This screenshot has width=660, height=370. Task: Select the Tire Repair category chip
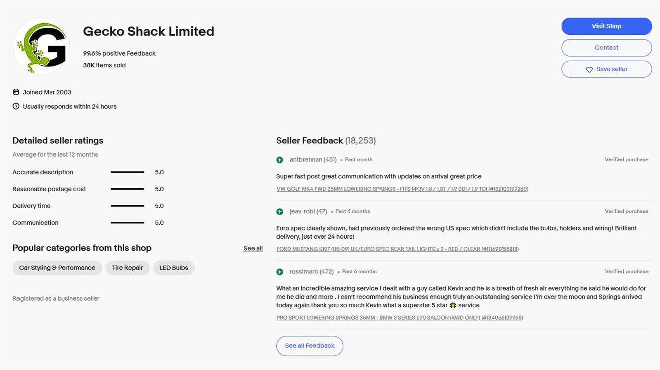tap(128, 268)
